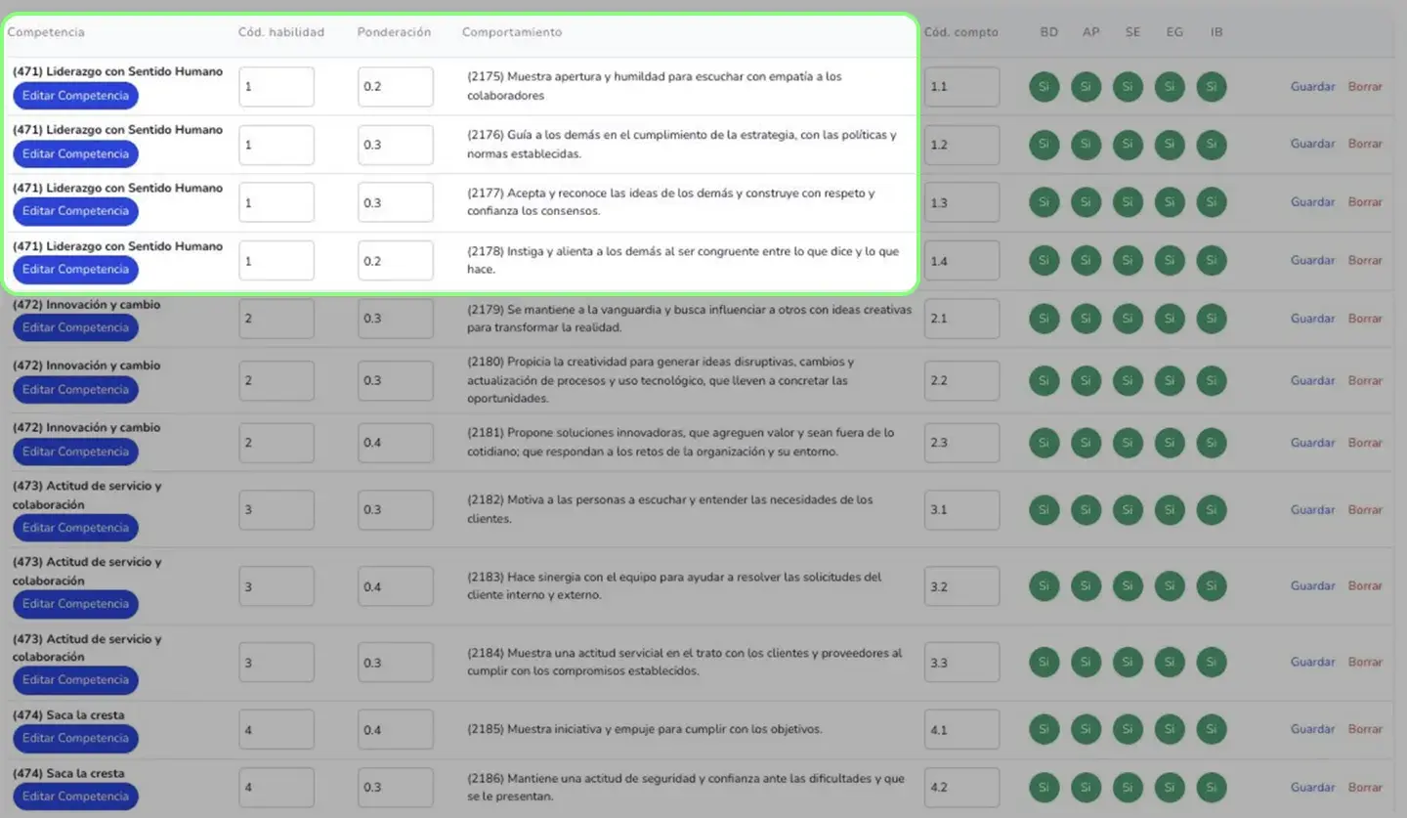Click Editar Competencia for behavior 2175
The height and width of the screenshot is (818, 1407).
(75, 96)
